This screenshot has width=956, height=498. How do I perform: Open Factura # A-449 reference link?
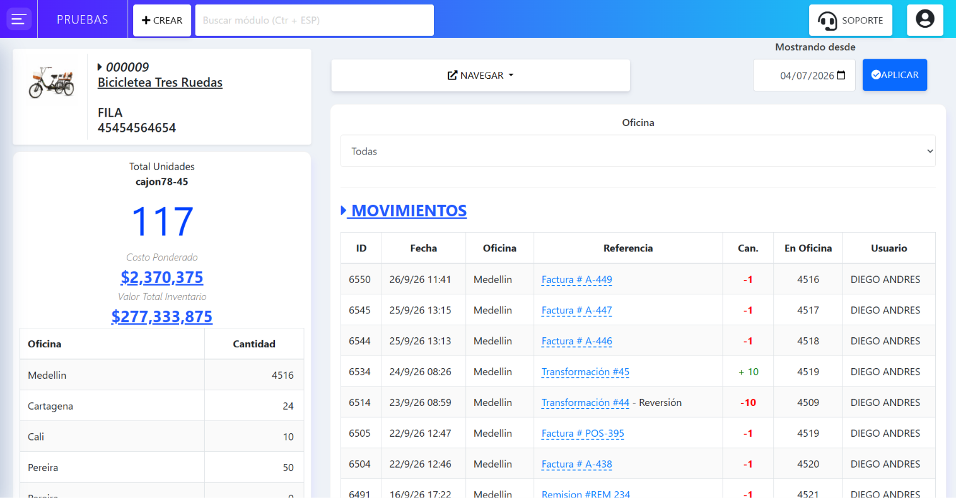[x=577, y=279]
